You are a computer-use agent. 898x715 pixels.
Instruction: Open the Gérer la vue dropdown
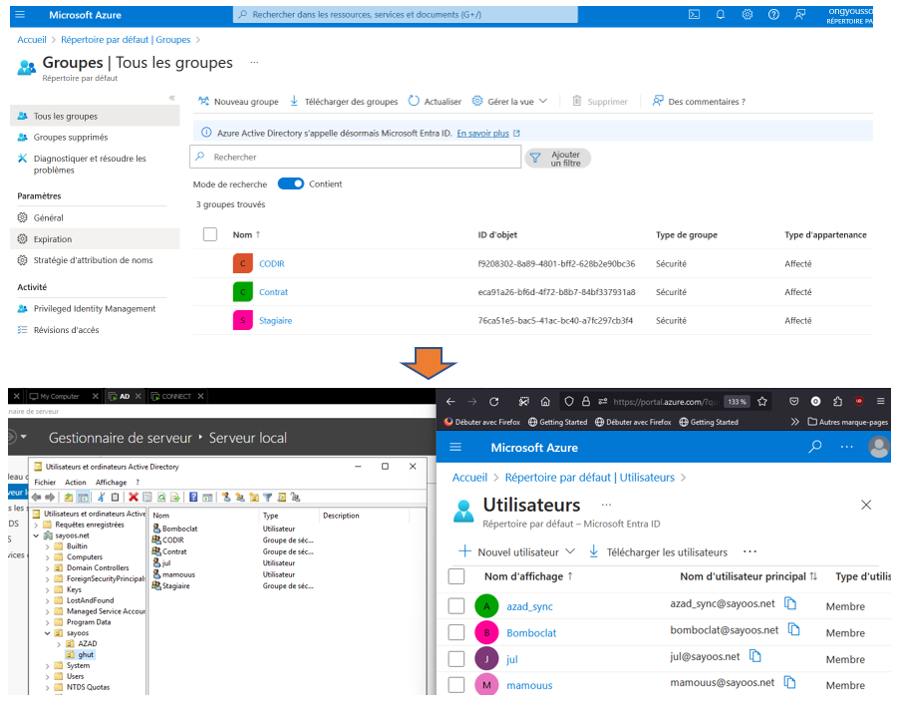click(x=516, y=101)
